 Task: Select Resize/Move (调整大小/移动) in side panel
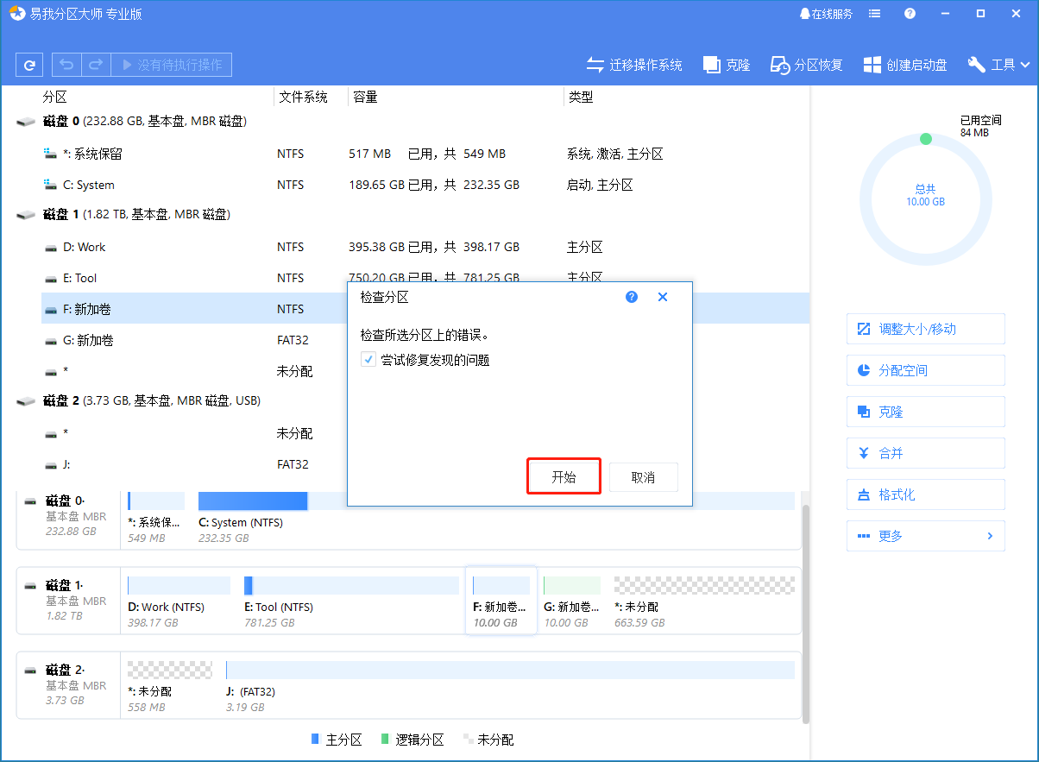coord(925,329)
